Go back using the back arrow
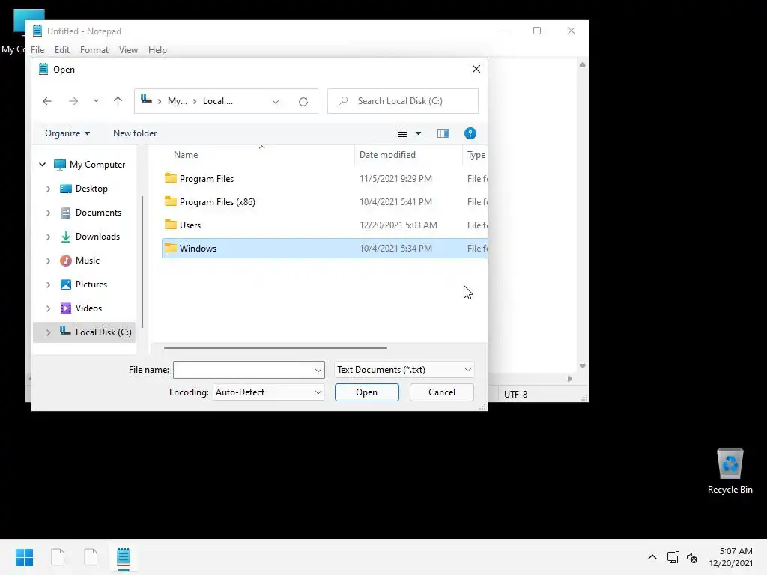The image size is (767, 575). coord(47,101)
